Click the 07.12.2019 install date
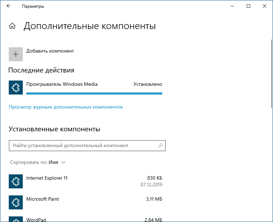Image resolution: width=273 pixels, height=222 pixels. pos(151,185)
